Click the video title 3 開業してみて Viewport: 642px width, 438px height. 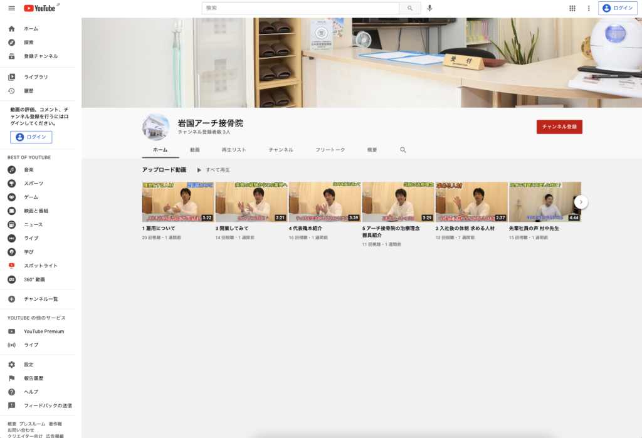pos(232,229)
